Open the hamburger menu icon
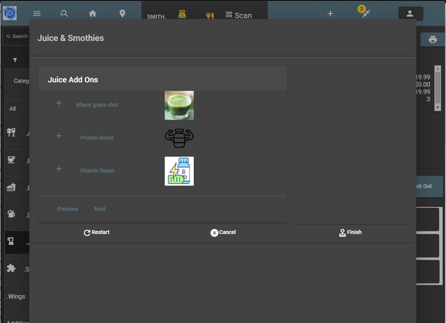 point(37,13)
